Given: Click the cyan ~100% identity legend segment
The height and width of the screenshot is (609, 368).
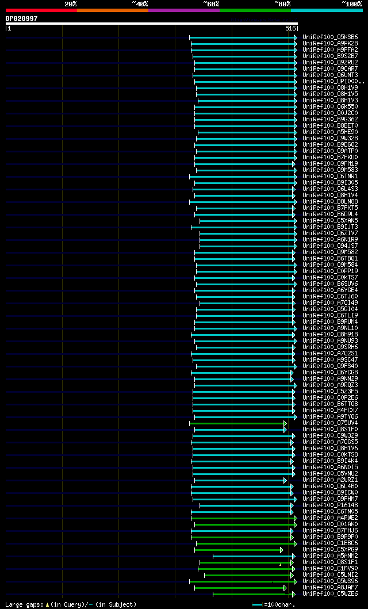Looking at the screenshot, I should coord(327,10).
